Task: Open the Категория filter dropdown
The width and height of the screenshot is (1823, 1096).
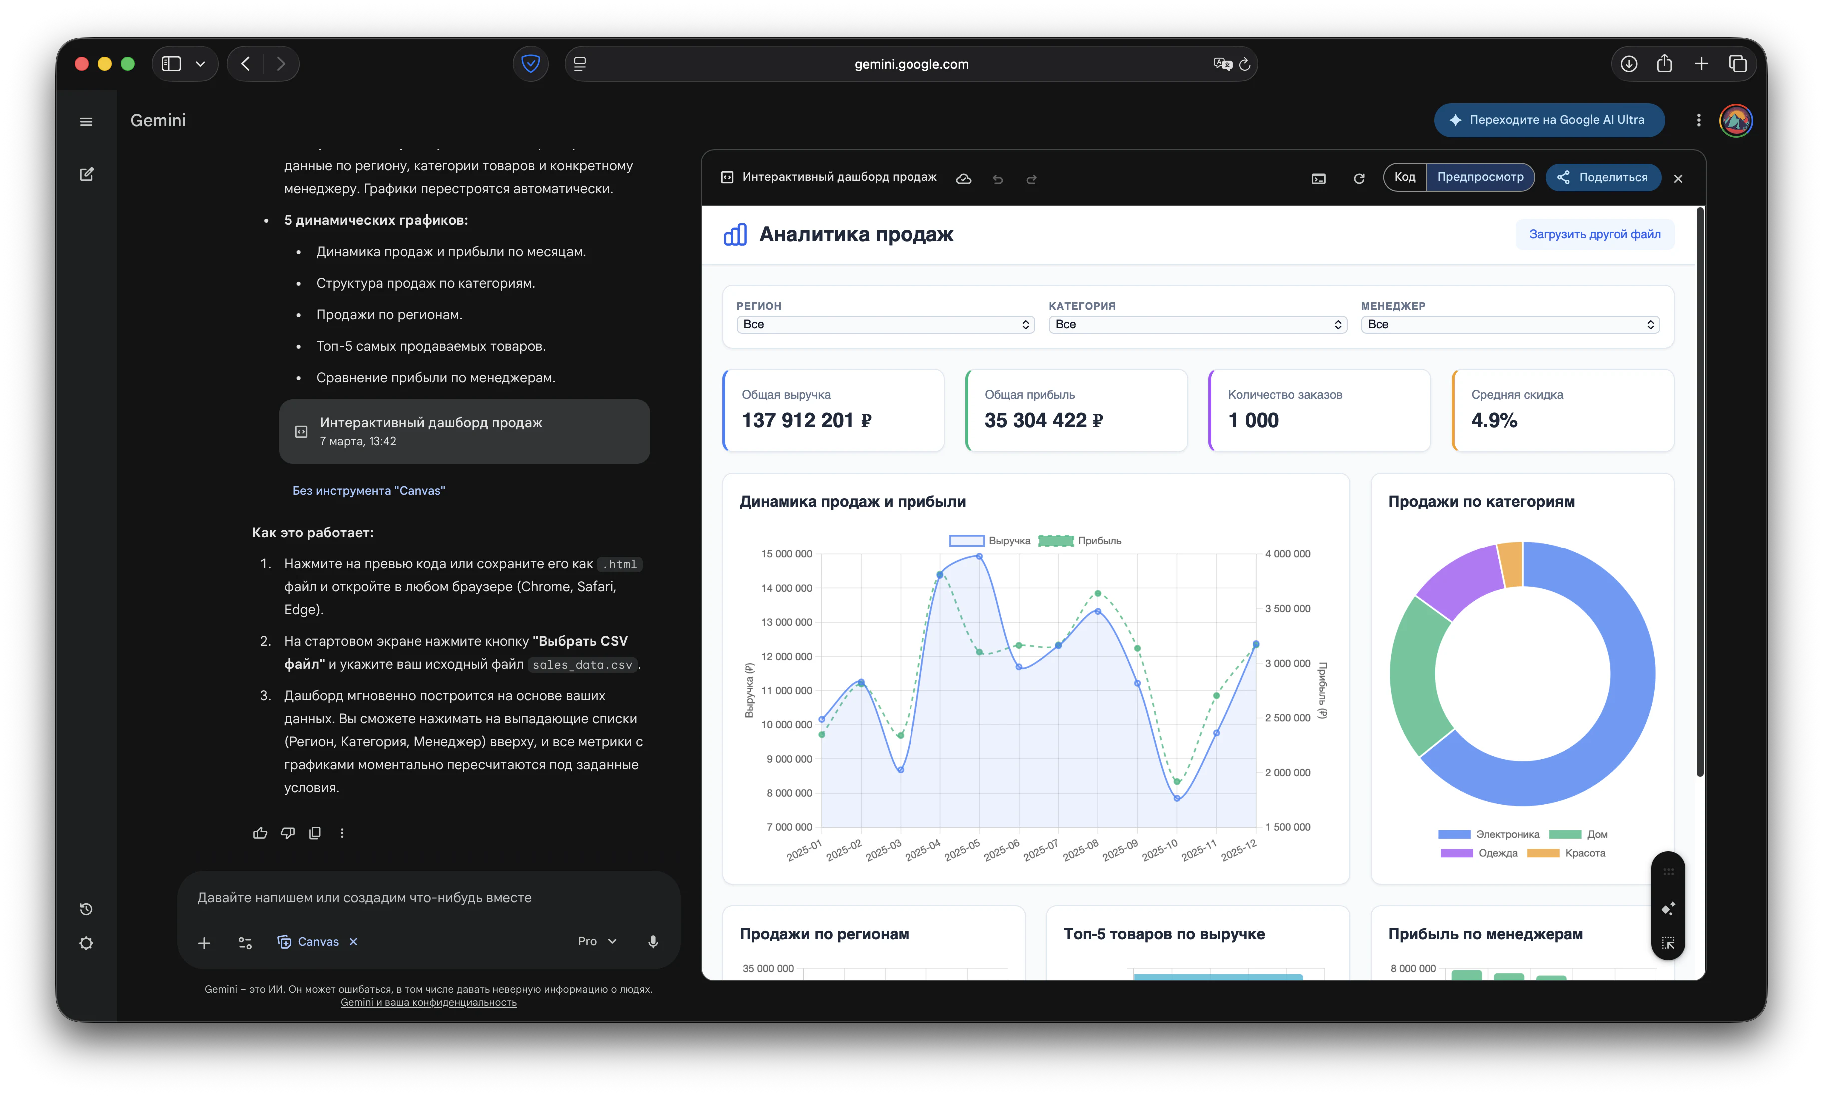Action: 1197,325
